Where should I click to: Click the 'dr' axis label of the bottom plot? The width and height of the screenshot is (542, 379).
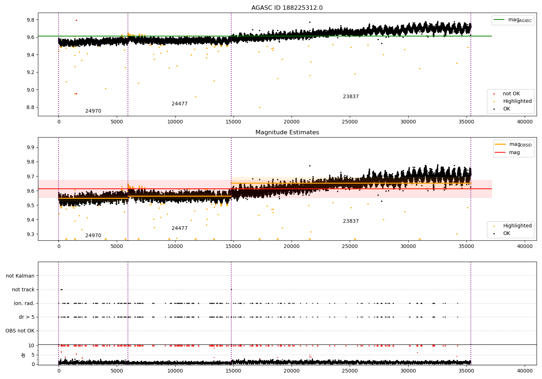pos(23,355)
